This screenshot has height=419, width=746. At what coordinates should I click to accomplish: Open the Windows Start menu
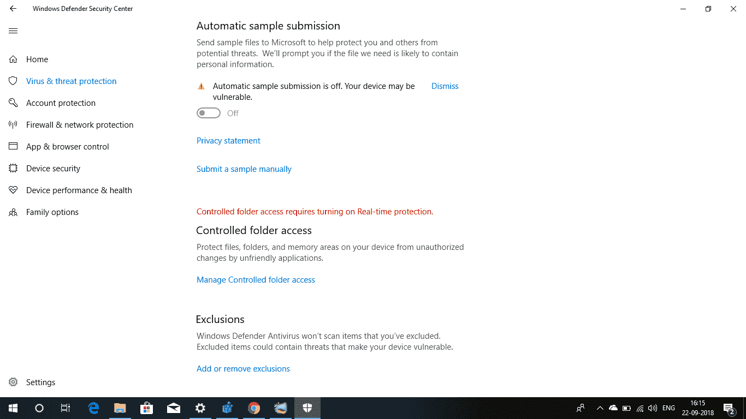click(13, 408)
